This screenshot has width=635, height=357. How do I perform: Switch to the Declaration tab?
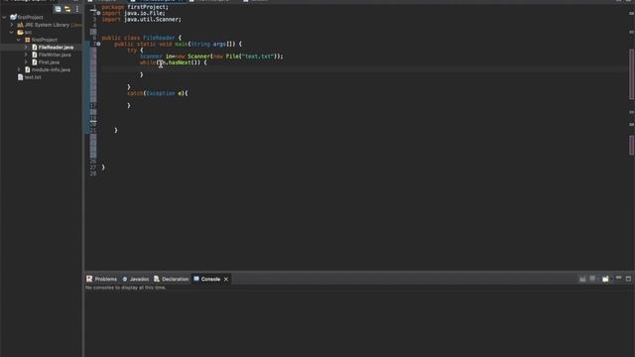coord(172,279)
